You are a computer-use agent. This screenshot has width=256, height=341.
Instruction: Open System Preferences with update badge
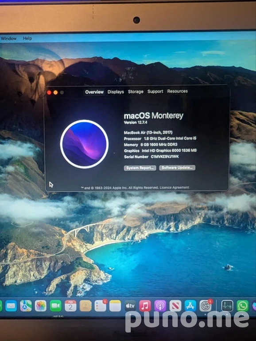click(x=205, y=306)
